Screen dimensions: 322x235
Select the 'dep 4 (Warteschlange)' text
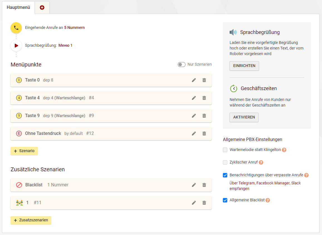[64, 98]
